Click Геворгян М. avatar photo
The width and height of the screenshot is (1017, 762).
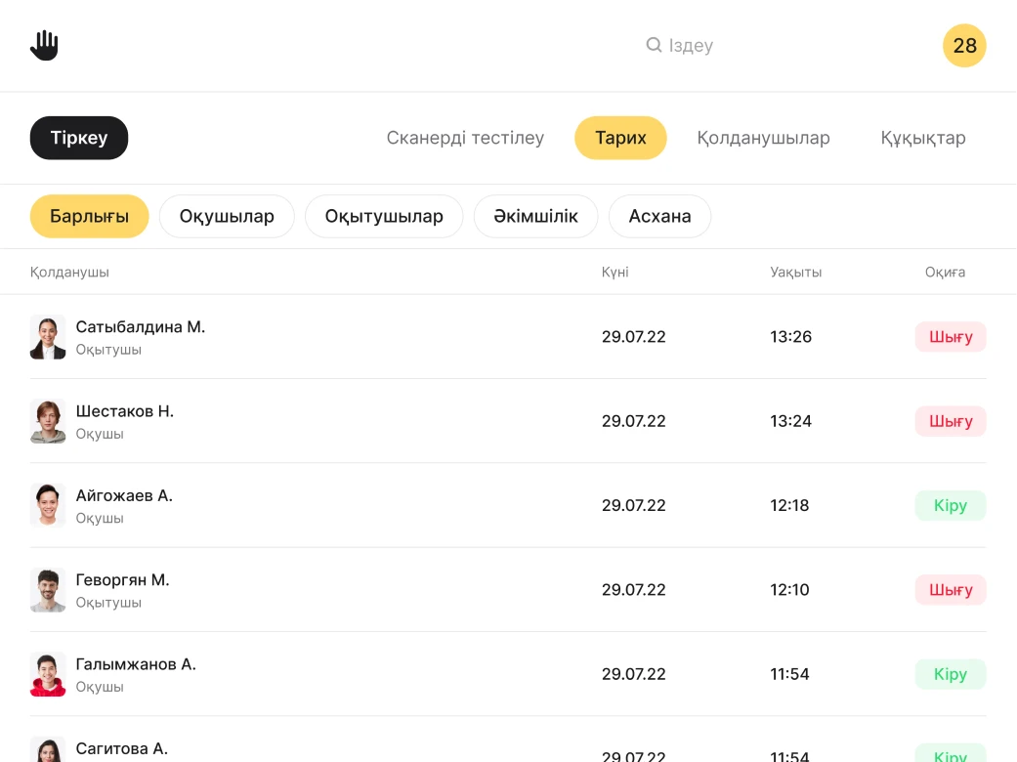coord(48,590)
